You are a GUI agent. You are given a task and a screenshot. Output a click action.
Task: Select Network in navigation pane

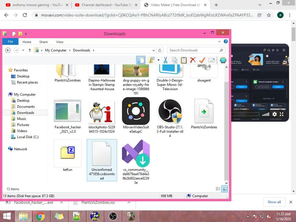pyautogui.click(x=21, y=149)
